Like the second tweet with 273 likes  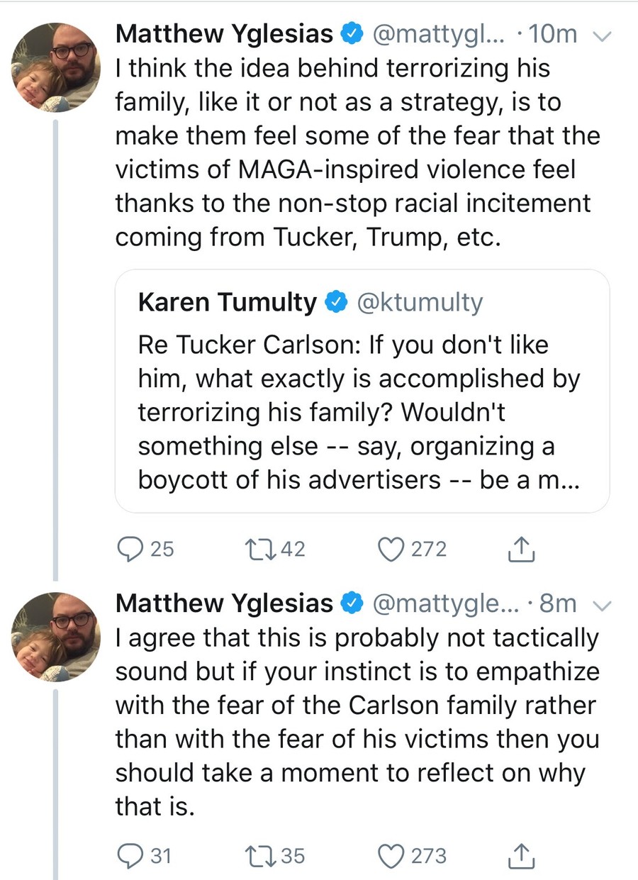point(391,856)
